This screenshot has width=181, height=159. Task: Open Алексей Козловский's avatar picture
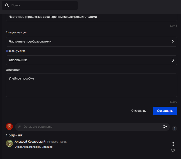pos(10,143)
